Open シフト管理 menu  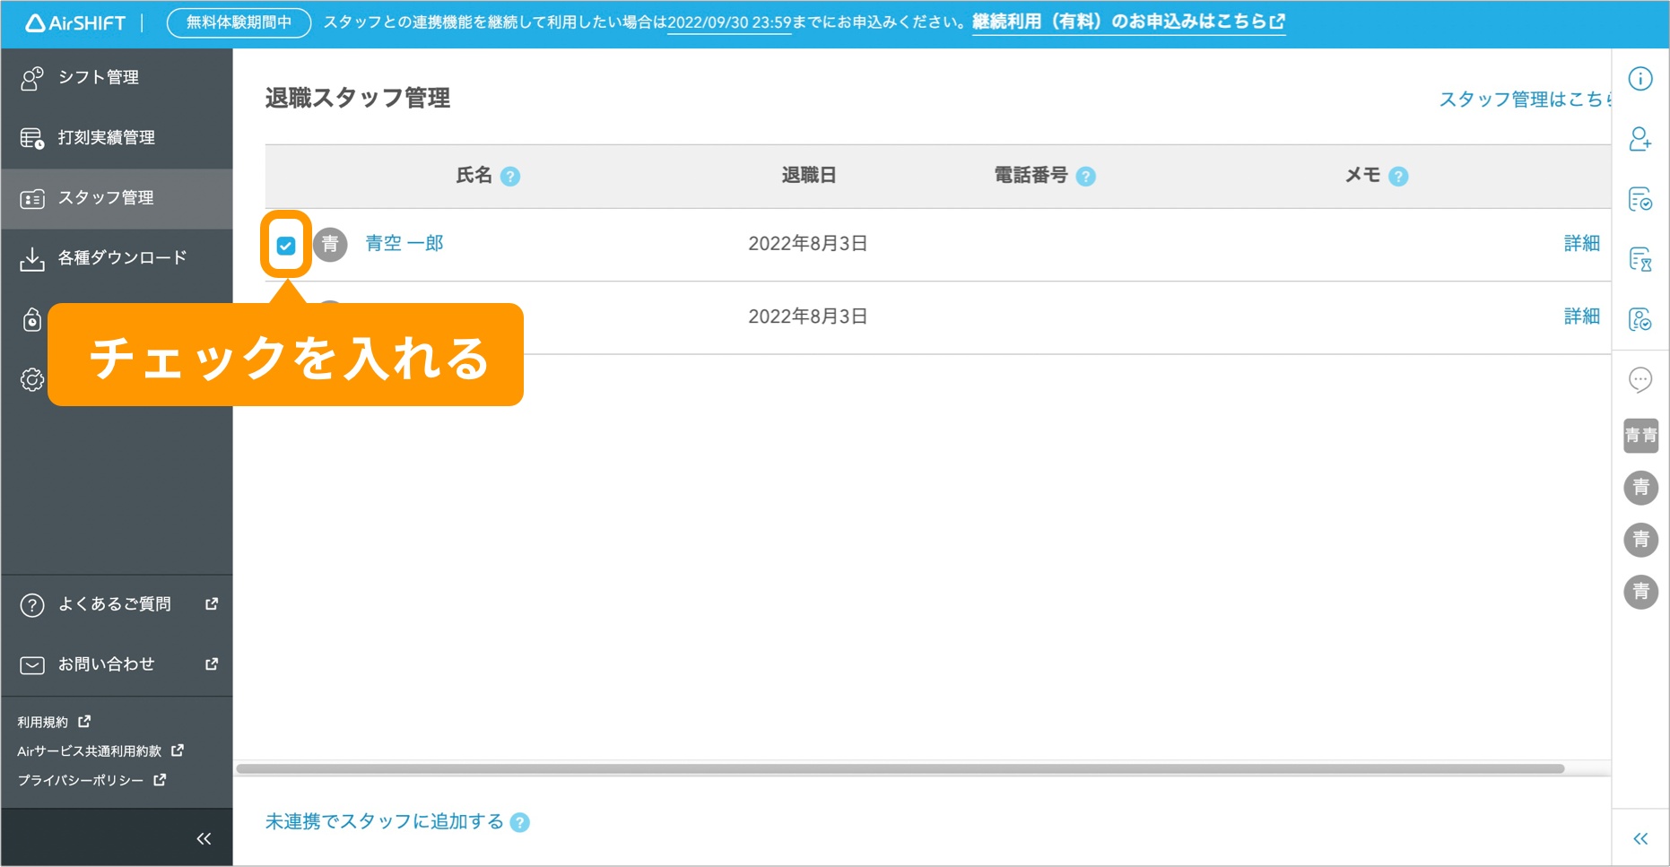[99, 78]
